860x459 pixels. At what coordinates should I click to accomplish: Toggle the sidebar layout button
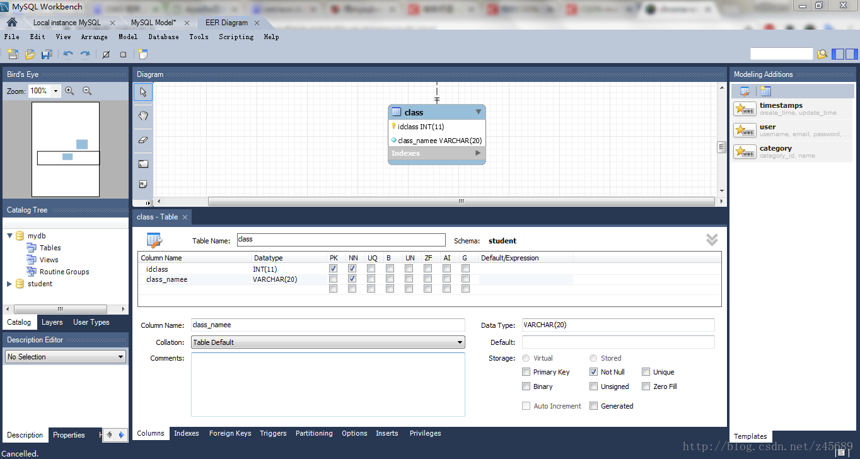click(x=838, y=54)
